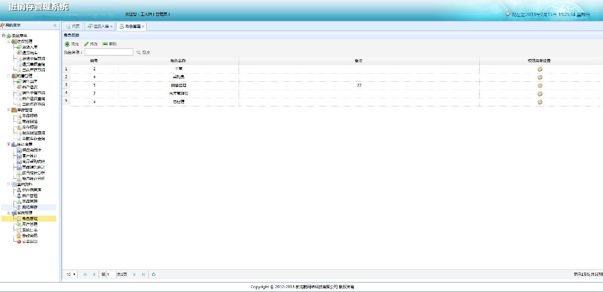This screenshot has width=603, height=292.
Task: Open permission settings icon for the row with remark 22
Action: (x=540, y=86)
